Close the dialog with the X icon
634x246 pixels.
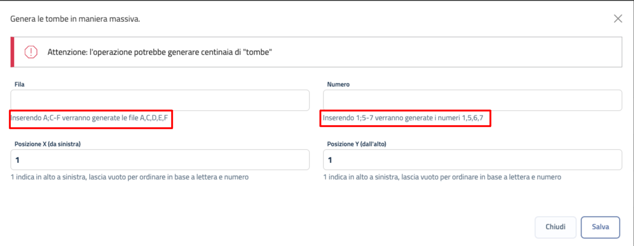tap(618, 19)
